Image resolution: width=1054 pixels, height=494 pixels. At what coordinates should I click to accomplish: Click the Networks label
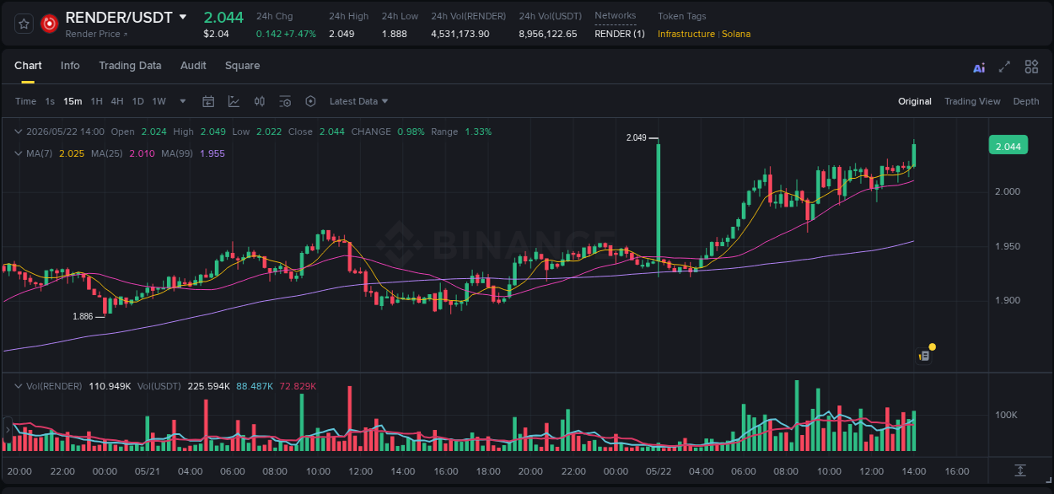point(616,15)
